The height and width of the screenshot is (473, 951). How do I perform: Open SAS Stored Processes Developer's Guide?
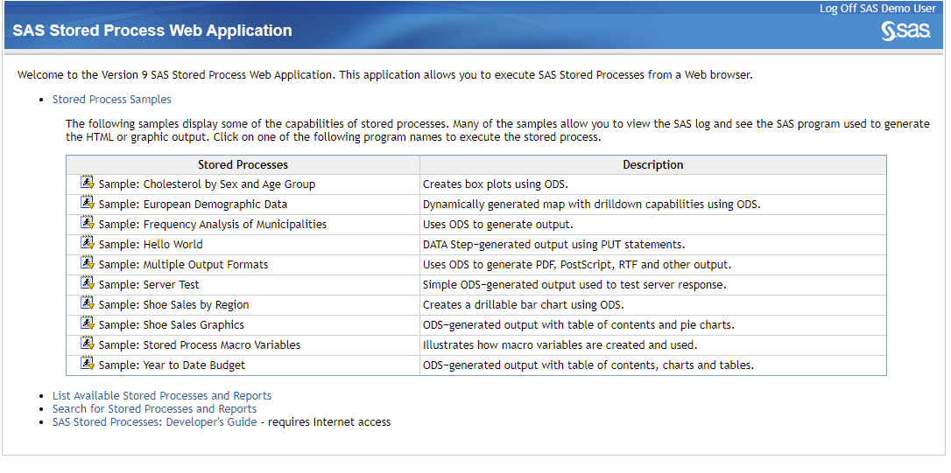[x=154, y=422]
